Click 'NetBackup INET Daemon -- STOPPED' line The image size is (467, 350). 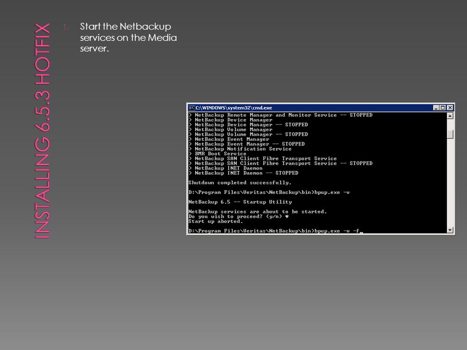tap(243, 173)
